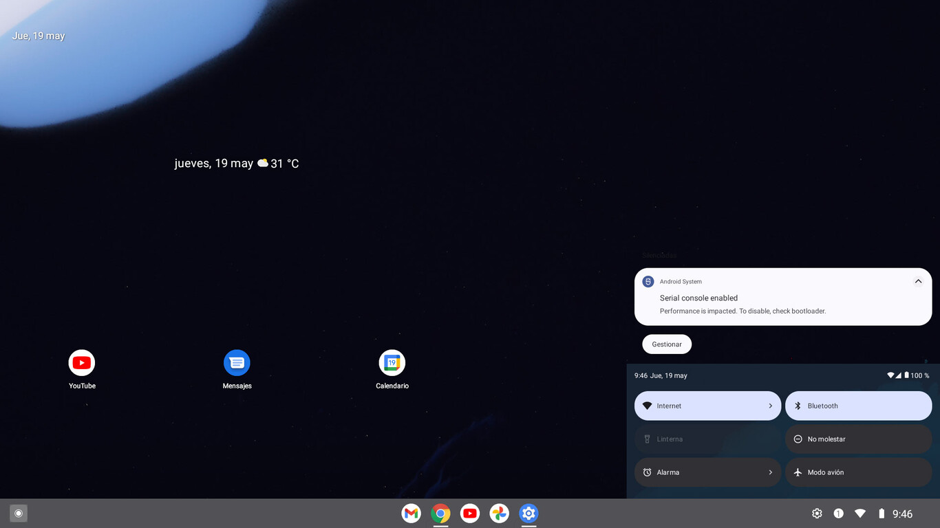Screen dimensions: 940x528
Task: Click the Gestionar notifications button
Action: [667, 344]
